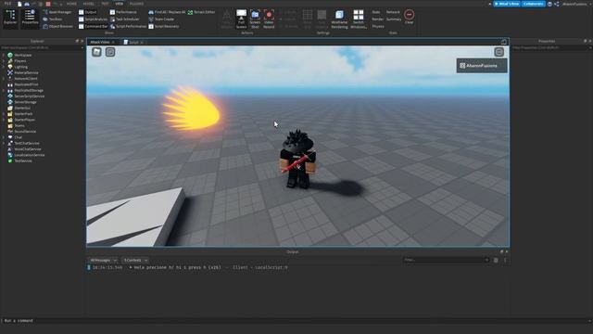Switch to the VIEW ribbon tab
Viewport: 593px width, 334px height.
coord(120,4)
